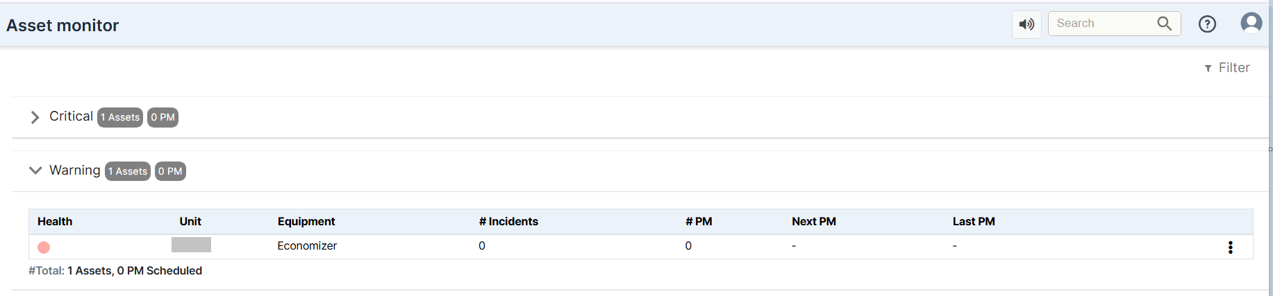
Task: Sort by the Health column header
Action: [x=55, y=222]
